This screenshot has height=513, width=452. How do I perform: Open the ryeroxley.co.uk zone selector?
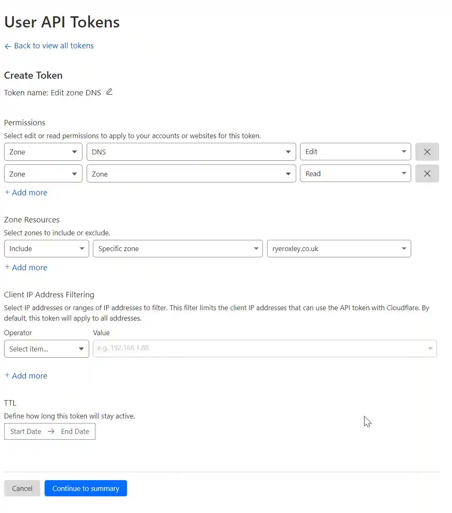tap(339, 249)
